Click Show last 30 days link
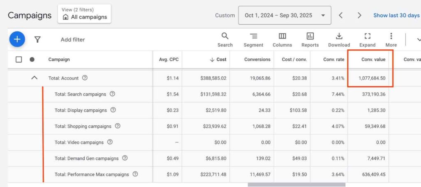 point(396,15)
